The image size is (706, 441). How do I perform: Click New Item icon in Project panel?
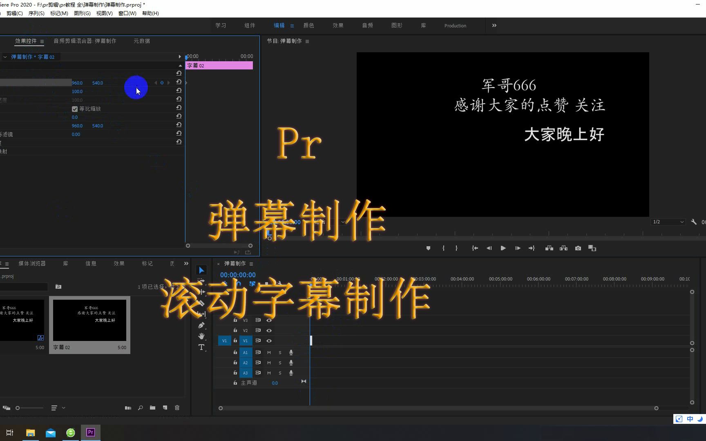coord(165,408)
